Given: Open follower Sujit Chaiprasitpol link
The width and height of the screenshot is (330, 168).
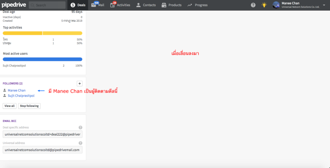Looking at the screenshot, I should point(21,96).
